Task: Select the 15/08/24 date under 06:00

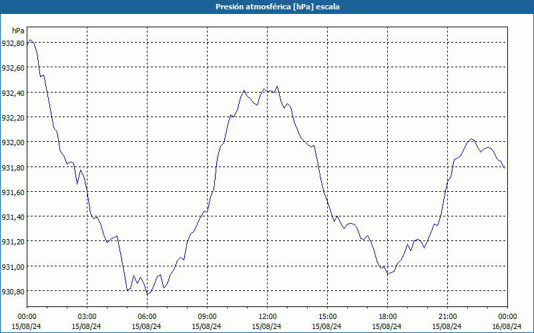Action: coord(147,326)
